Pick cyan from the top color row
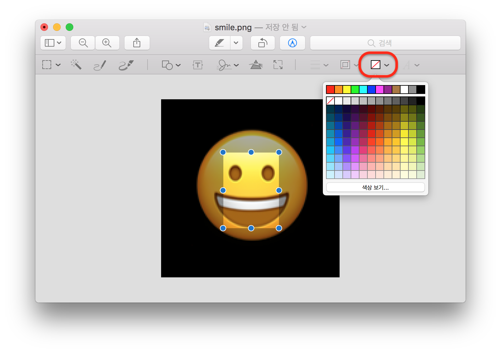501x353 pixels. (363, 90)
